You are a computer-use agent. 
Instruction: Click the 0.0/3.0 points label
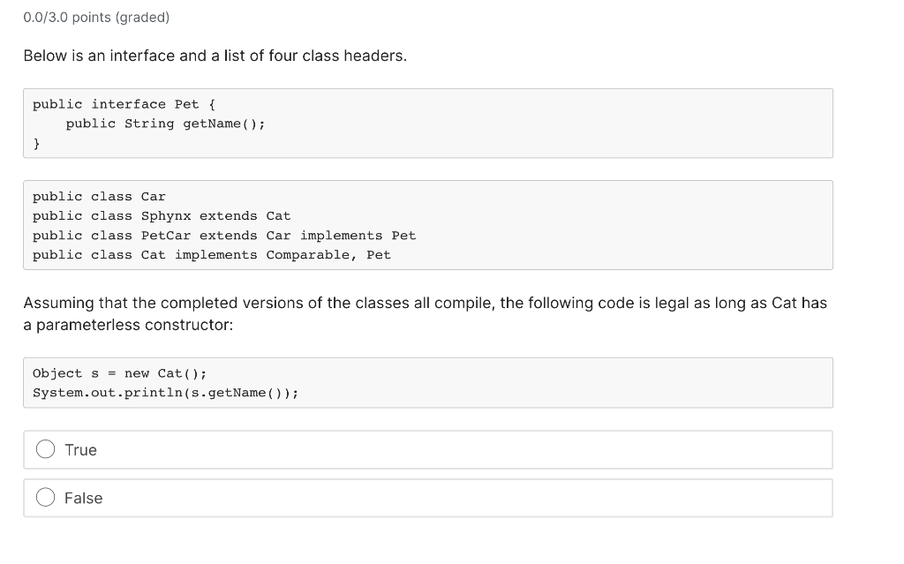pos(96,17)
